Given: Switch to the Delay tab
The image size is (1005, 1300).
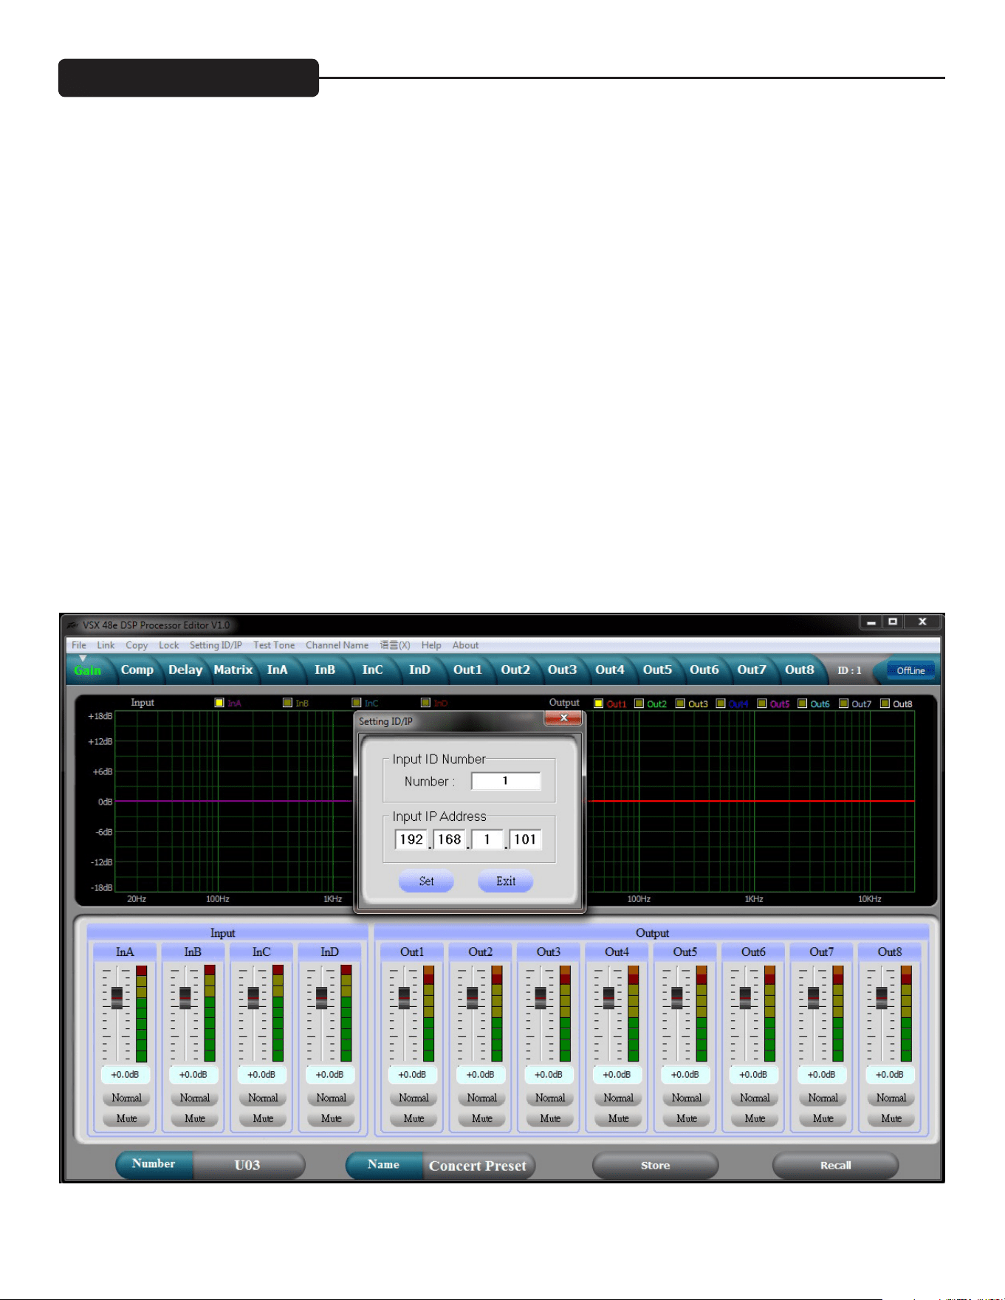Looking at the screenshot, I should coord(185,670).
